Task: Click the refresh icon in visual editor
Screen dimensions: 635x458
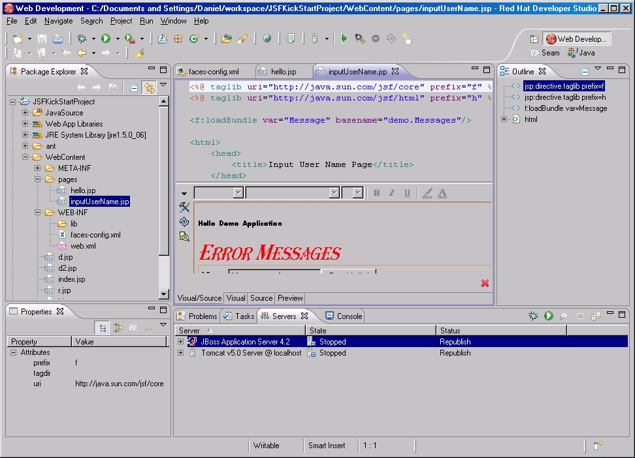Action: [184, 222]
